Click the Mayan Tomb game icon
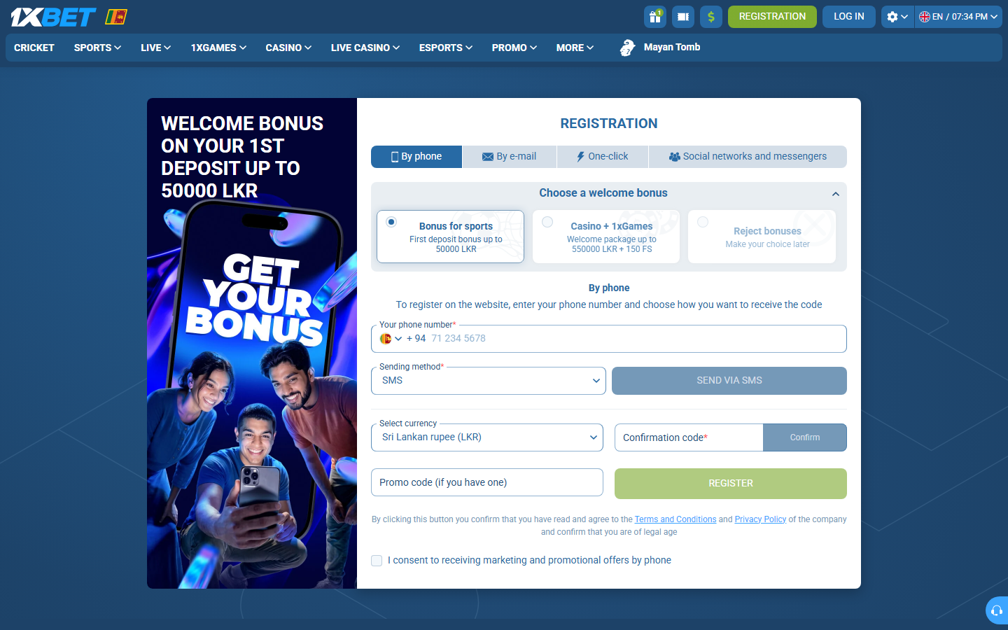1008x630 pixels. pos(627,48)
